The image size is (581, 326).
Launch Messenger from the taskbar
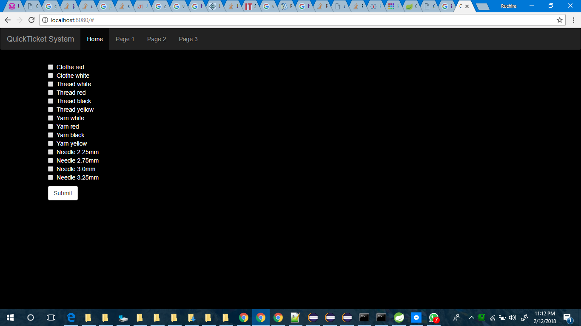416,318
